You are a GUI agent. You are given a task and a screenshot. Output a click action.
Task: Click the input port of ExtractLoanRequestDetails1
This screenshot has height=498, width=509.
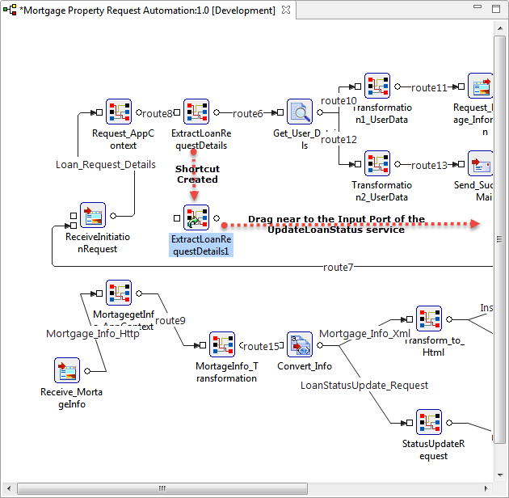[x=177, y=218]
